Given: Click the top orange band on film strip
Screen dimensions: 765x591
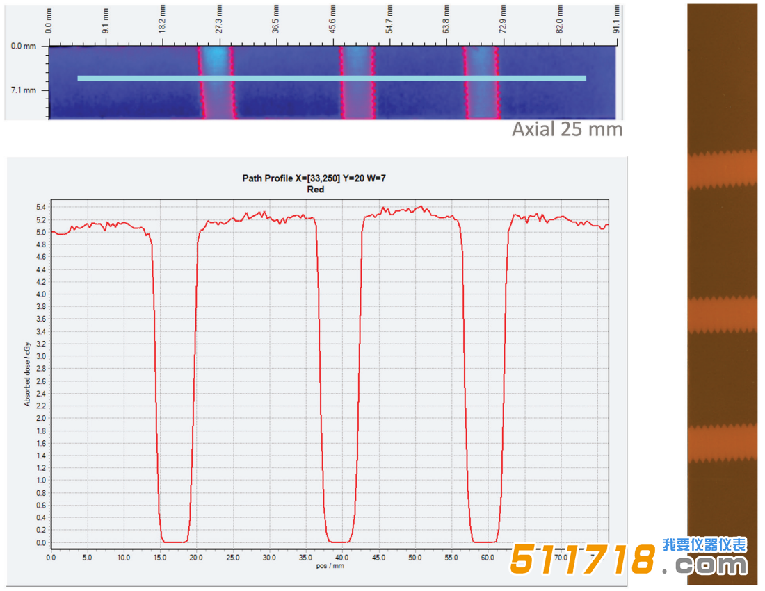Looking at the screenshot, I should tap(722, 169).
